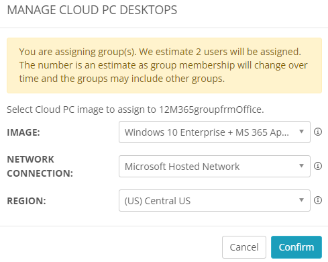Open the (US) Central US region dropdown

point(215,201)
